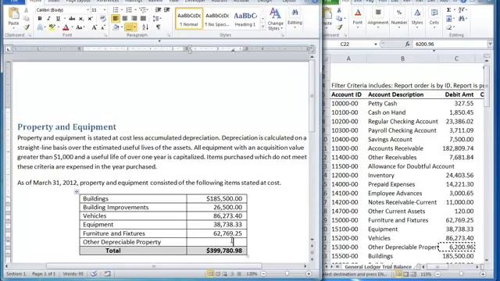Apply text highlight color in Word
The width and height of the screenshot is (500, 281).
click(x=52, y=28)
